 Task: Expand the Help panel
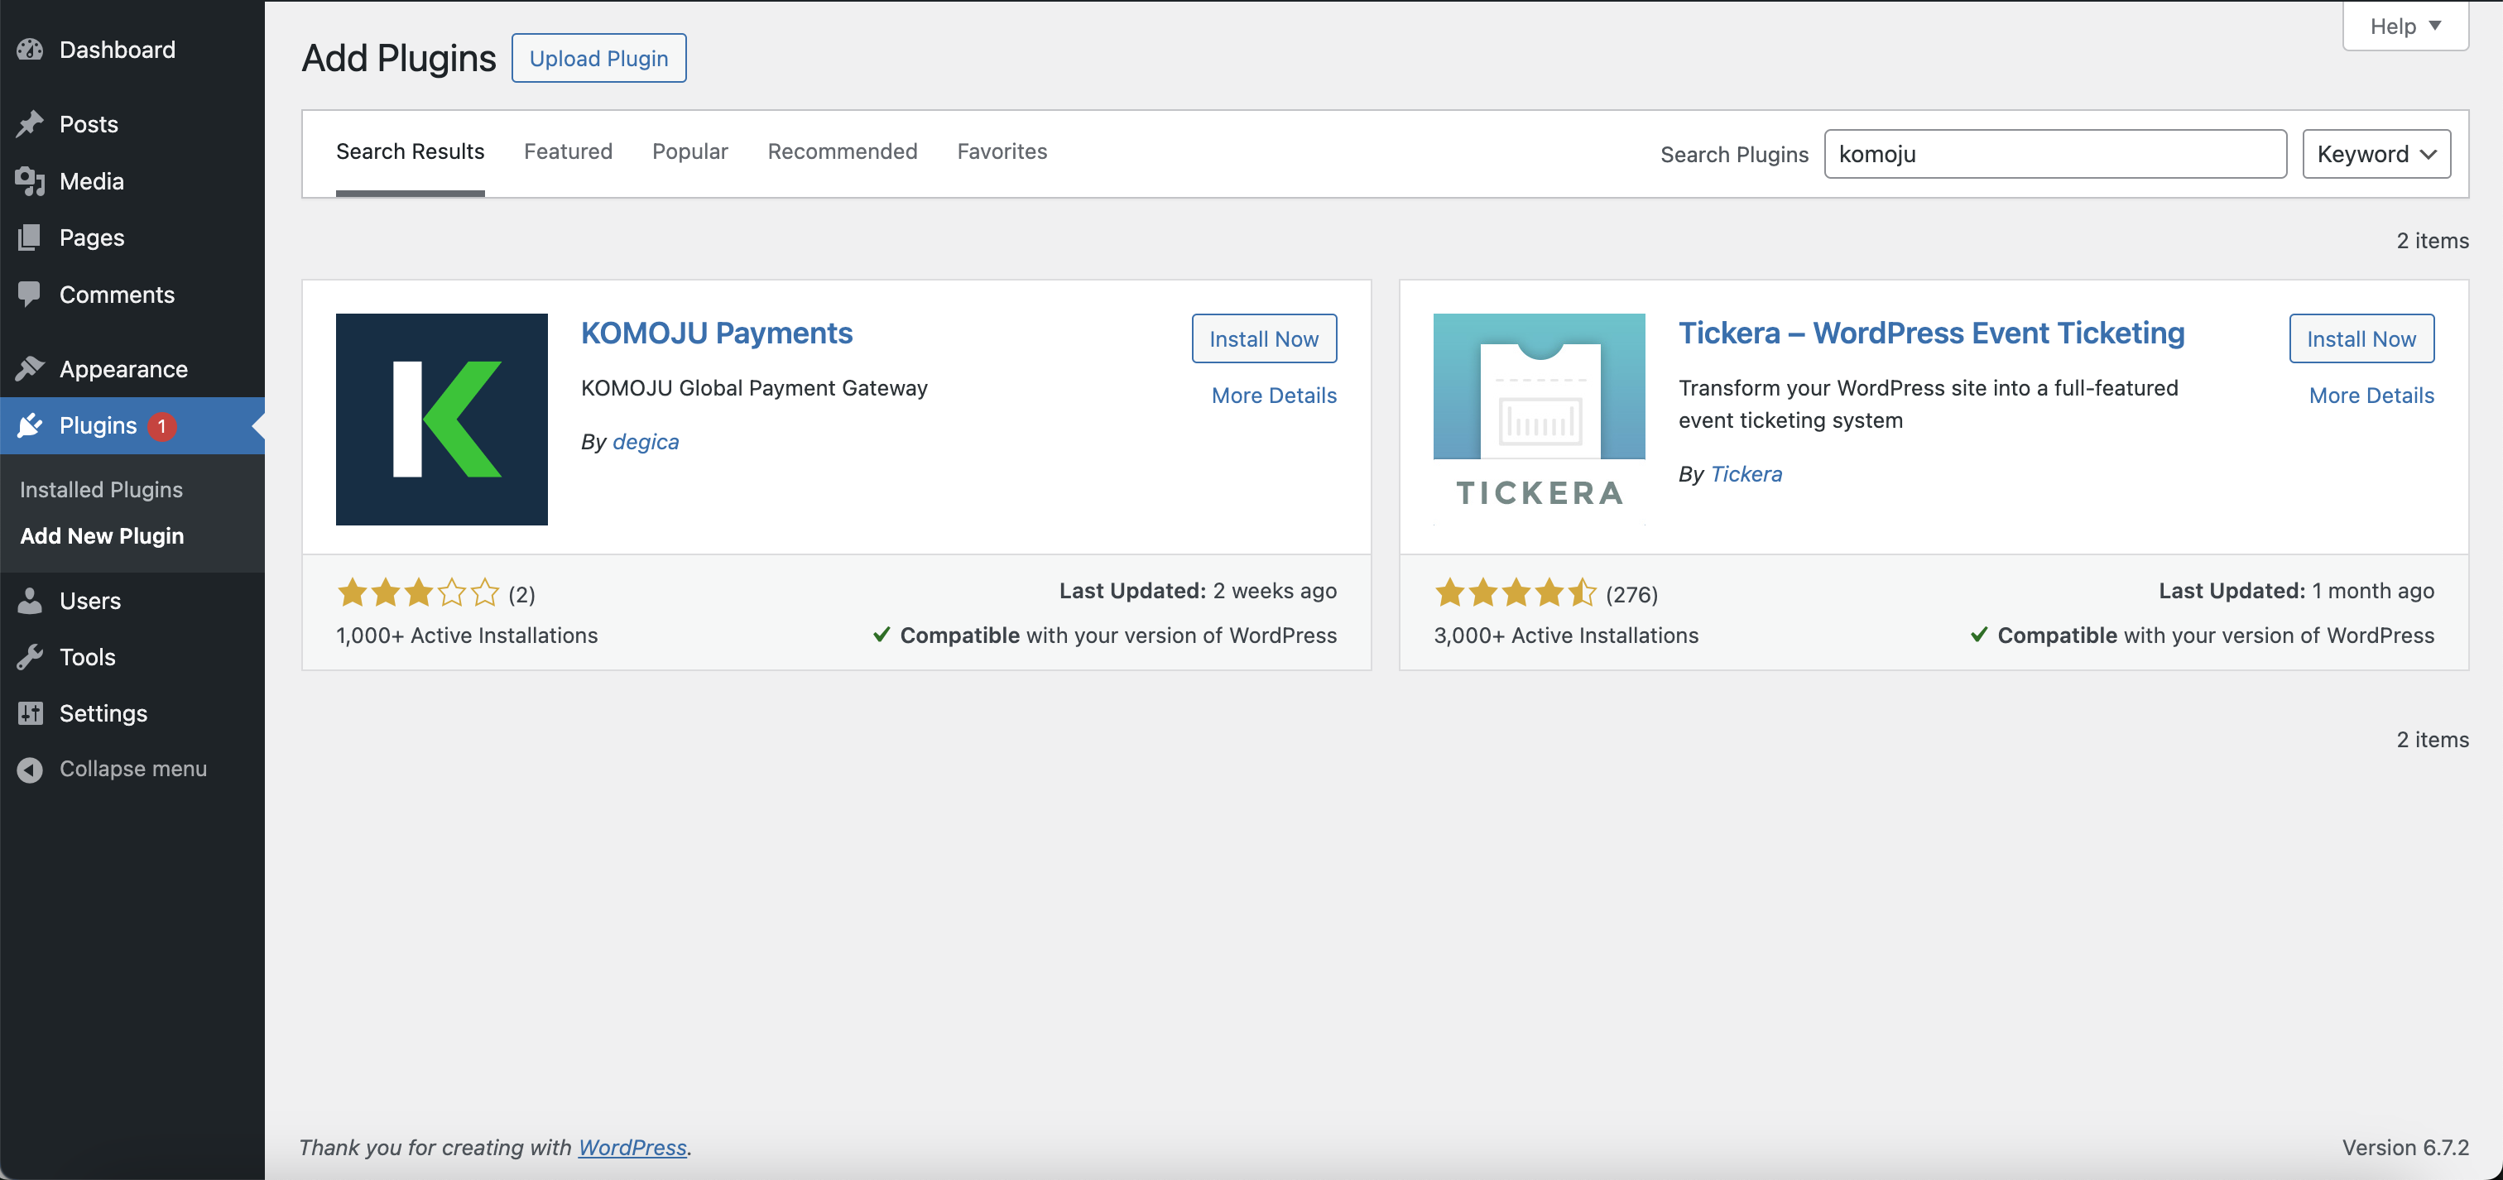[2405, 26]
